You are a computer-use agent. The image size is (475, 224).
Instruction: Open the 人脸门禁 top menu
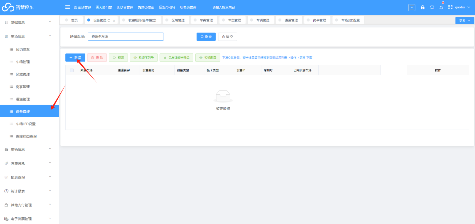point(104,7)
